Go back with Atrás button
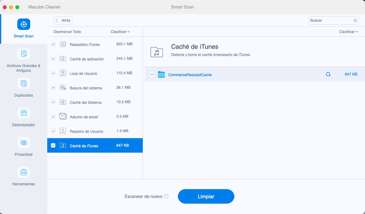Screen dimensions: 365x214 [x=63, y=20]
